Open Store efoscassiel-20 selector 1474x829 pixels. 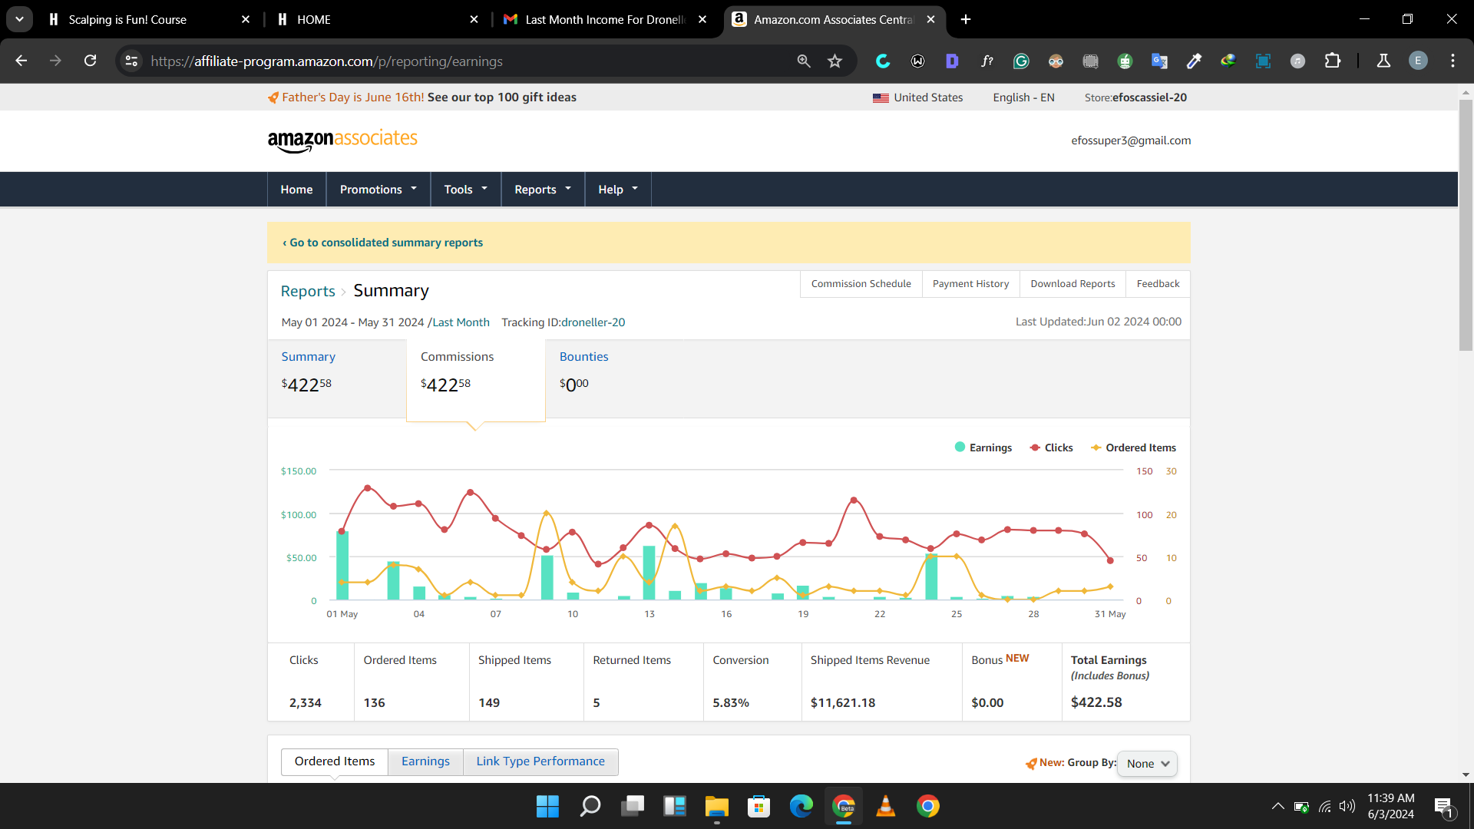point(1135,97)
